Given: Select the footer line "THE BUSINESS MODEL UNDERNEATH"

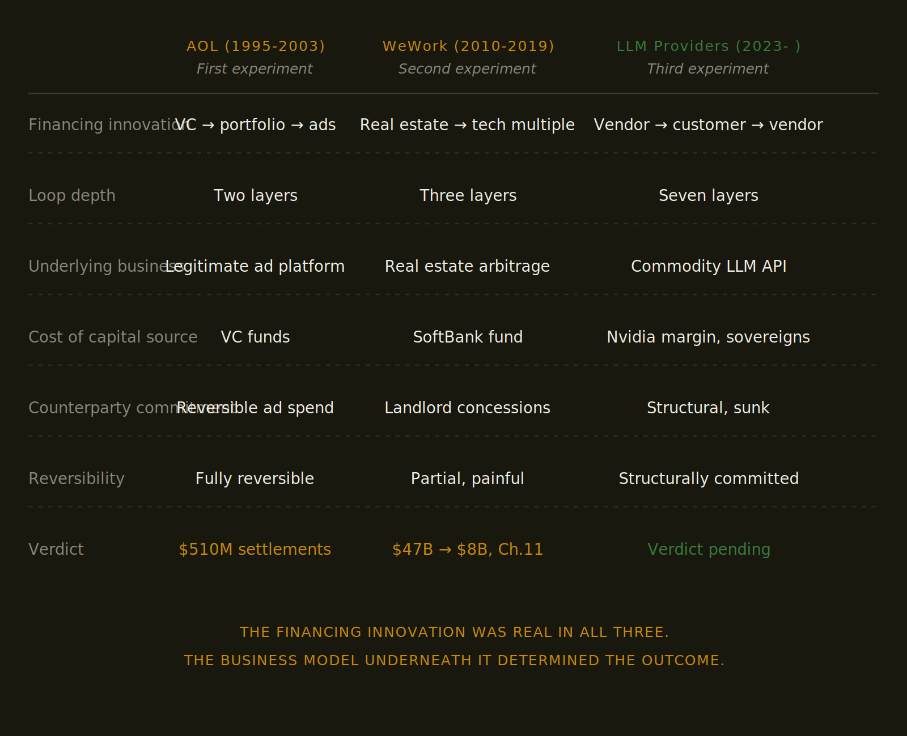Looking at the screenshot, I should click(455, 661).
